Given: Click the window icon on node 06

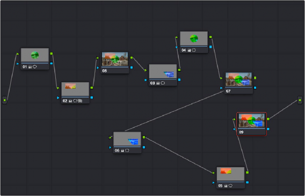Looking at the screenshot, I should tap(127, 150).
